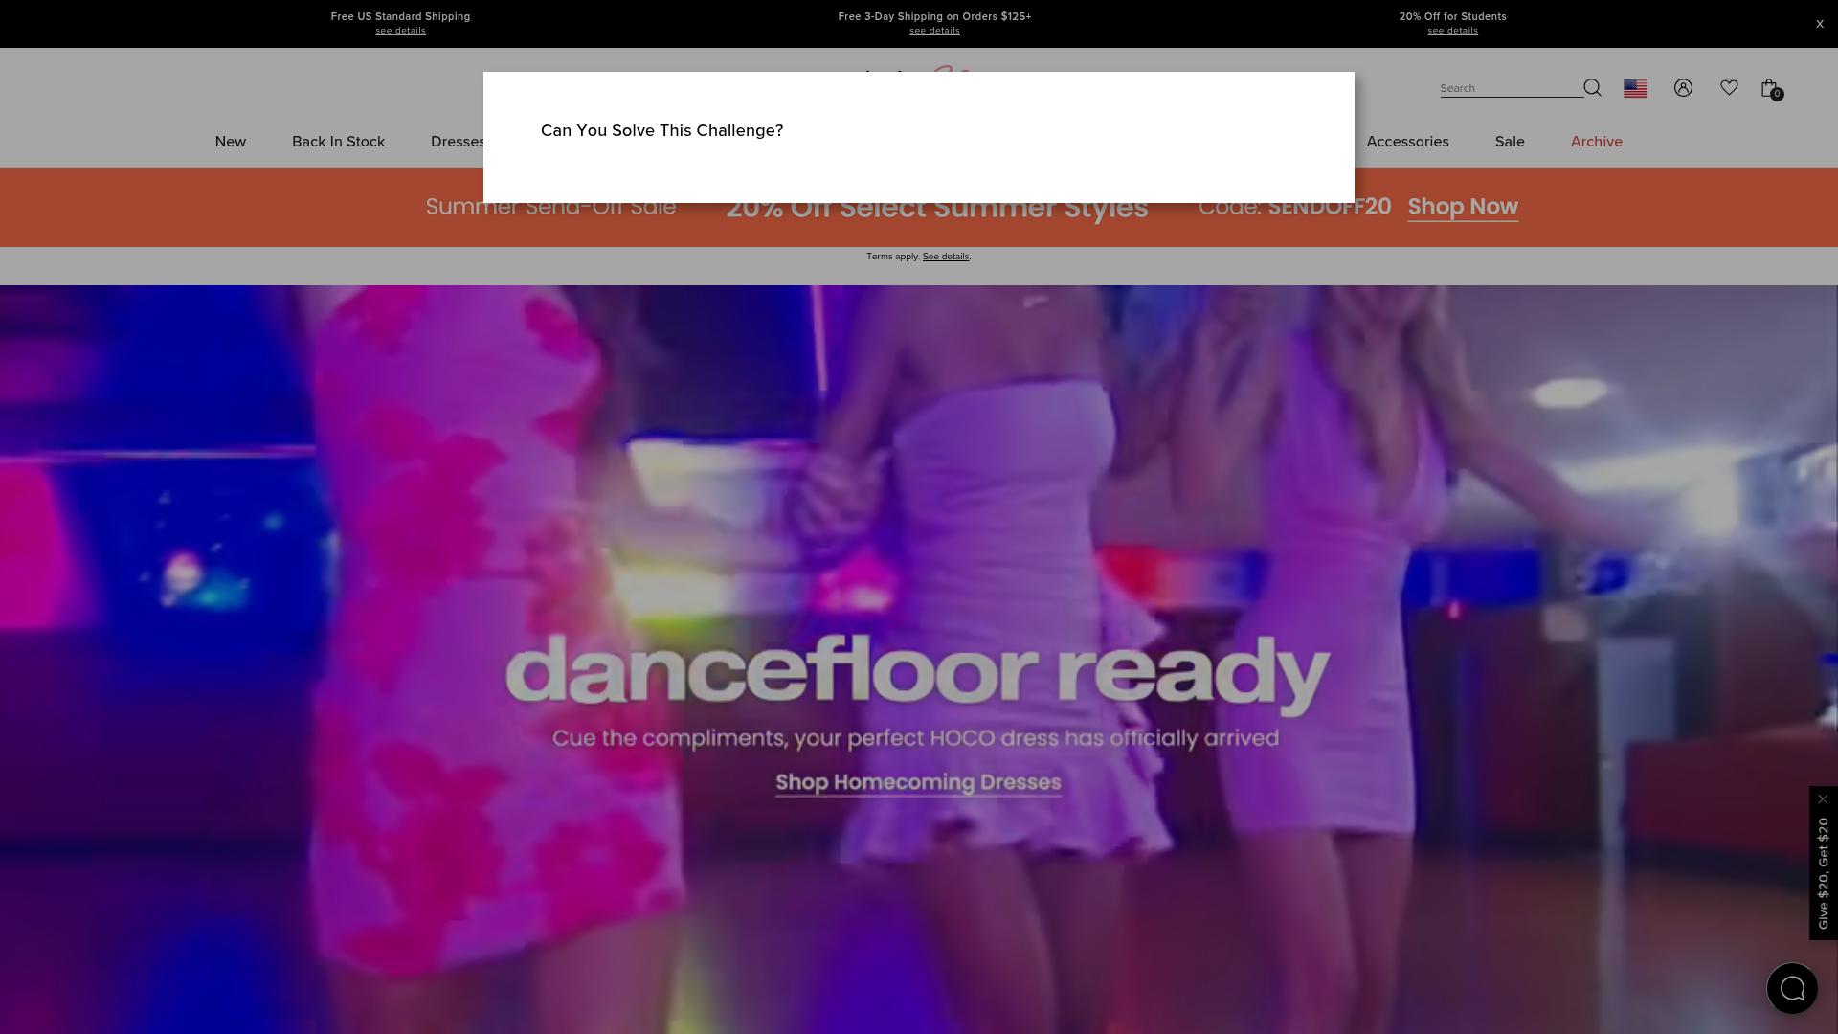Image resolution: width=1838 pixels, height=1034 pixels.
Task: Open the Give $20, Get $20 referral tab
Action: (x=1823, y=873)
